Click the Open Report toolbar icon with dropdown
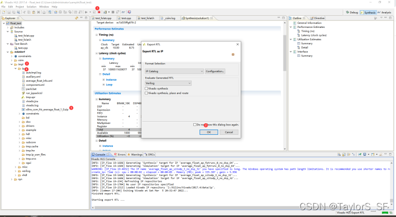Screen dimensions: 396x217 (106, 12)
